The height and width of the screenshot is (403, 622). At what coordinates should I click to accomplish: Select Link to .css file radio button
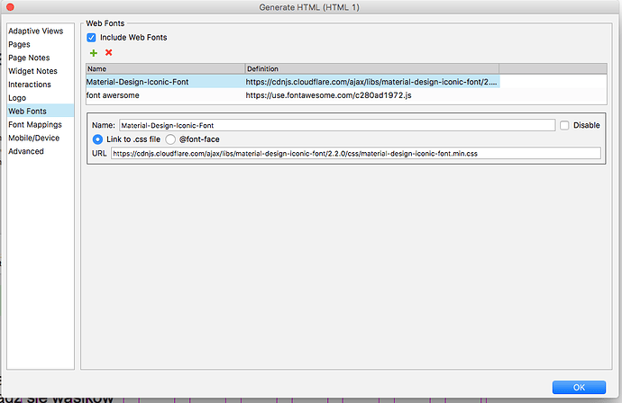click(x=98, y=139)
